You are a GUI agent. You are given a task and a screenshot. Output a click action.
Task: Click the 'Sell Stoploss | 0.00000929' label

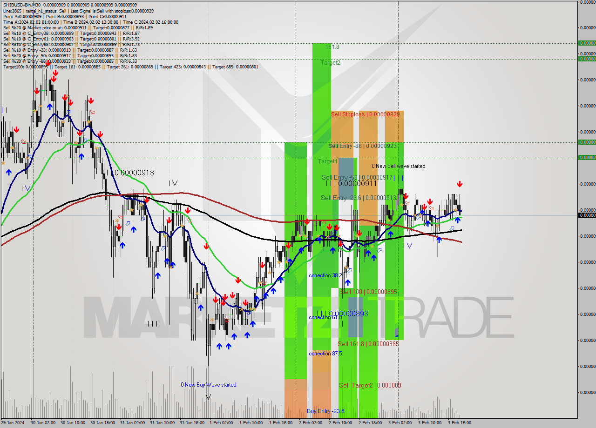[365, 114]
